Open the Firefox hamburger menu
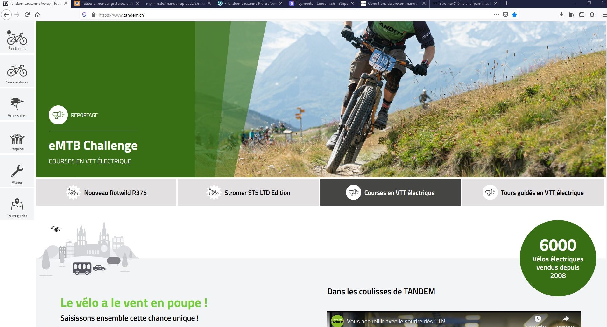 pyautogui.click(x=604, y=15)
